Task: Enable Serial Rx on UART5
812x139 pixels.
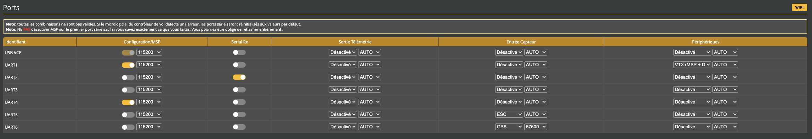Action: point(239,115)
